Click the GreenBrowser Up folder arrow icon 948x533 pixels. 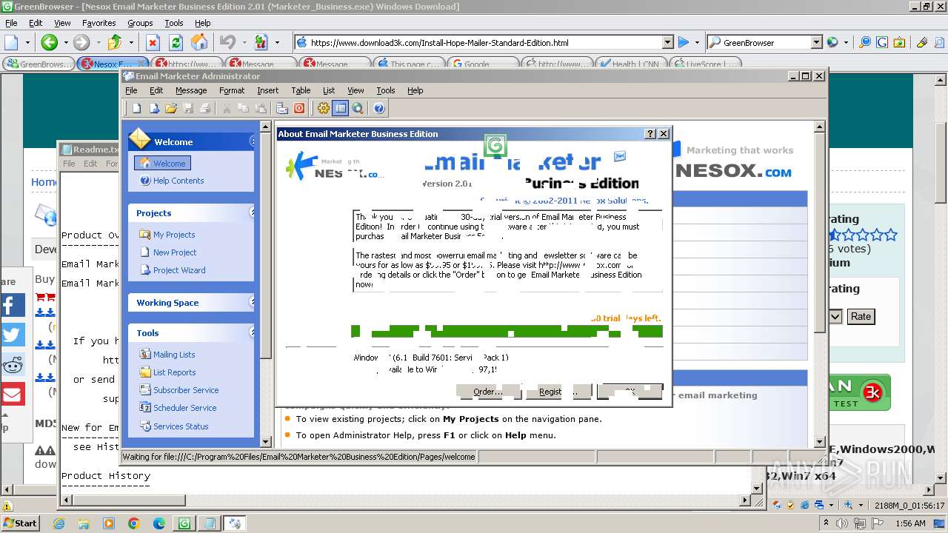coord(114,42)
